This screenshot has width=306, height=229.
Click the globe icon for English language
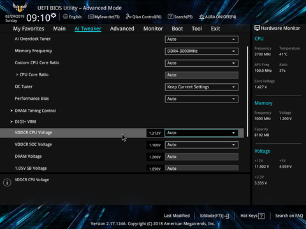[x=66, y=17]
